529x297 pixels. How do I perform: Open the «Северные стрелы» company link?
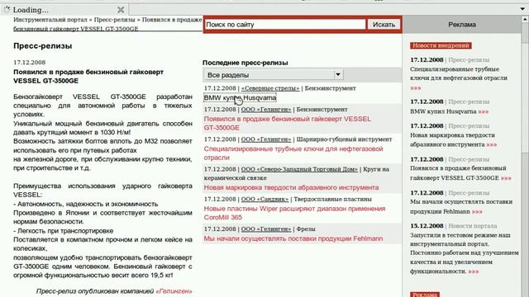coord(270,88)
